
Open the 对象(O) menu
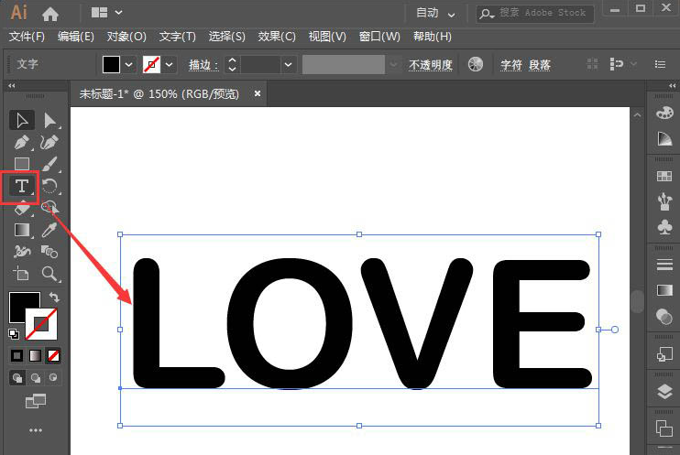pos(126,37)
